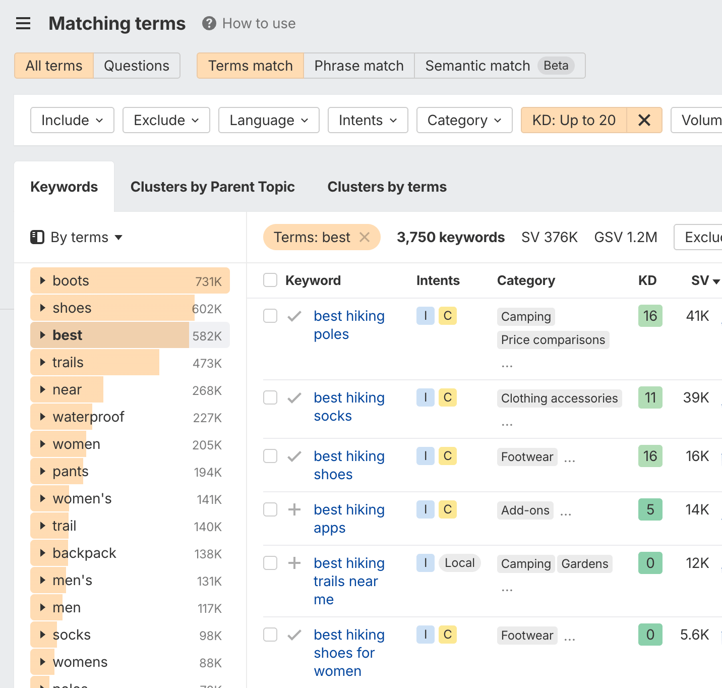Check the box for best hiking socks
Screen dimensions: 722x688
(x=271, y=397)
